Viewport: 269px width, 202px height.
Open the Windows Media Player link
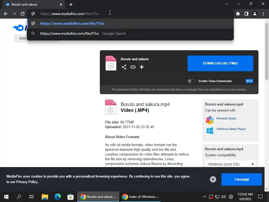231,129
